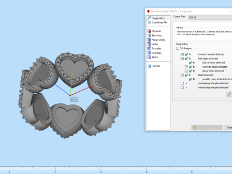Uncheck the near bad edges detected checkbox
Viewport: 232px width, 174px height.
(186, 67)
